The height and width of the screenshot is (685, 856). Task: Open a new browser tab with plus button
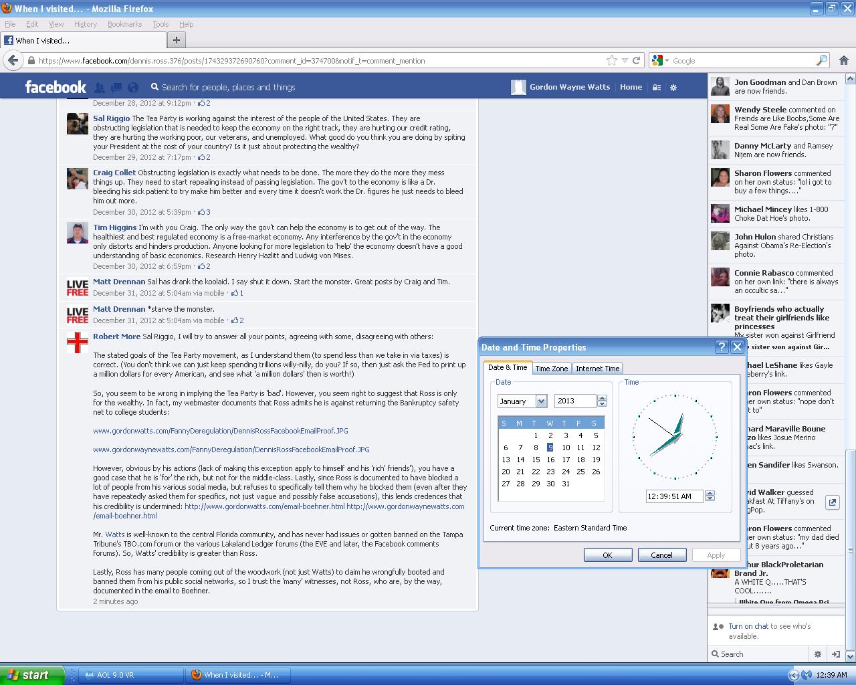[176, 40]
